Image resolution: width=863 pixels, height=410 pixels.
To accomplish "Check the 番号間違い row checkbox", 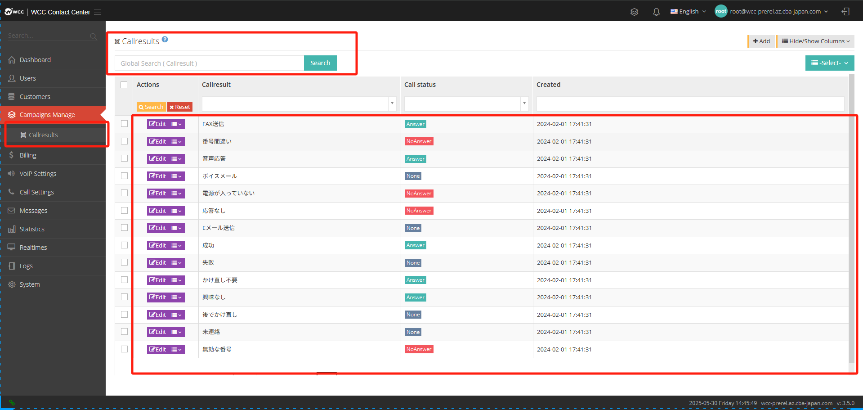I will (x=124, y=141).
